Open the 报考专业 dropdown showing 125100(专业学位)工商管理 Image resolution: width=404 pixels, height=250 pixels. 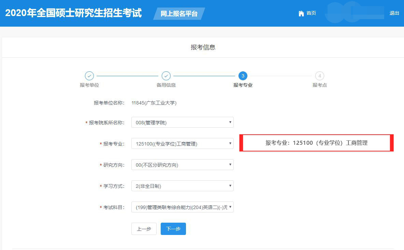pos(182,143)
